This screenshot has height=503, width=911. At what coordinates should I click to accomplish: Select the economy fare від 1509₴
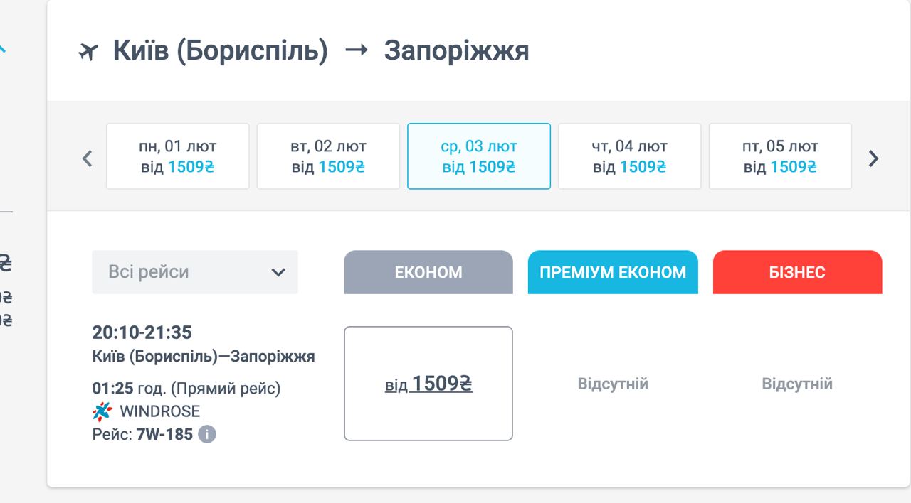tap(428, 384)
